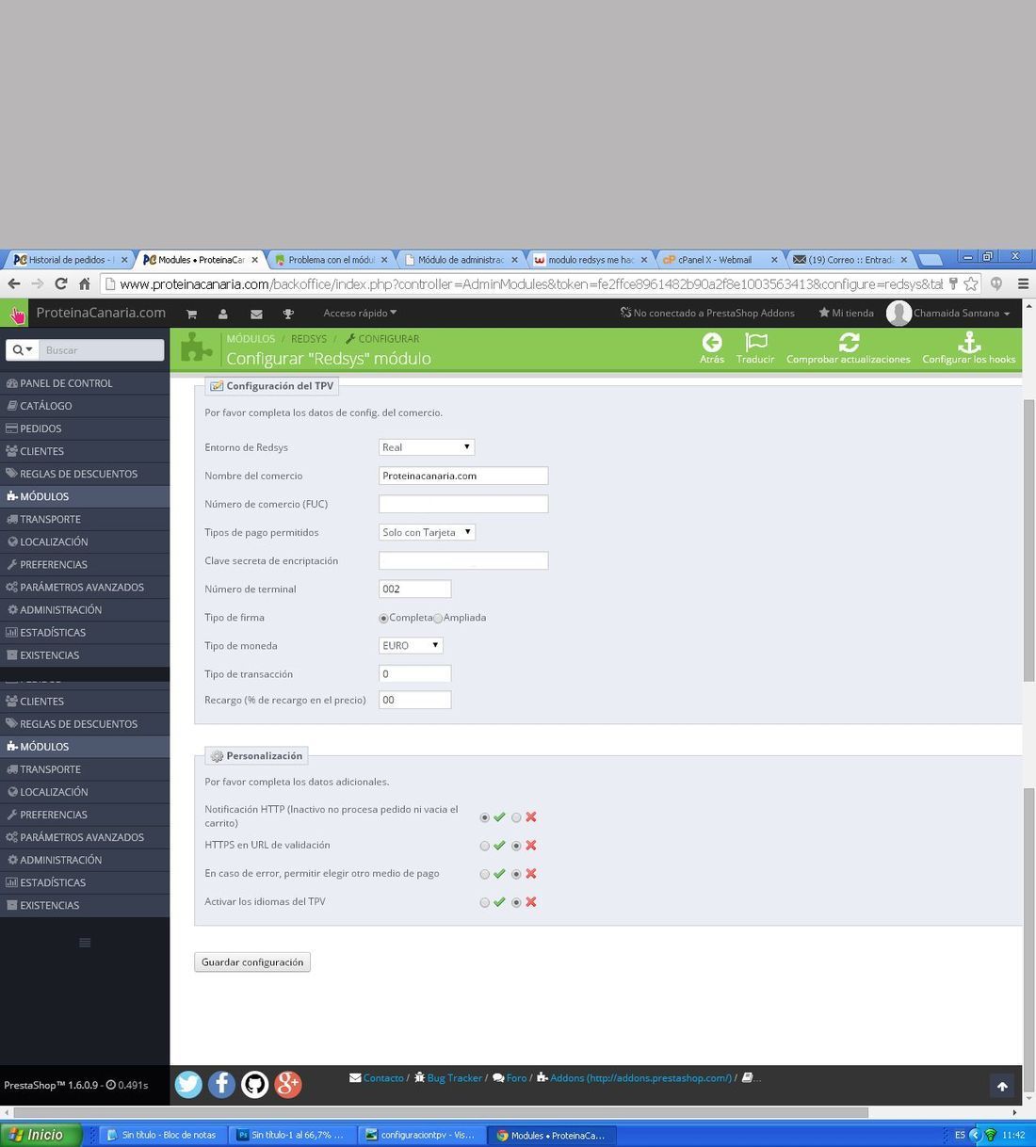The height and width of the screenshot is (1147, 1036).
Task: Open the Facebook social icon in footer
Action: 221,1085
